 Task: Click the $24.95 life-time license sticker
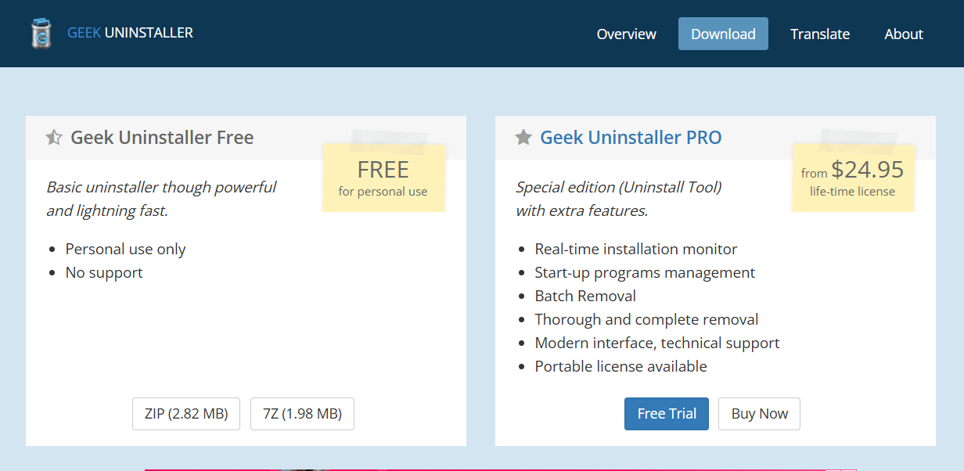853,178
